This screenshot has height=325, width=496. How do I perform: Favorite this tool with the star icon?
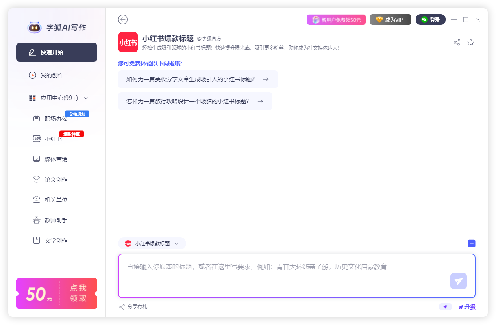point(471,42)
